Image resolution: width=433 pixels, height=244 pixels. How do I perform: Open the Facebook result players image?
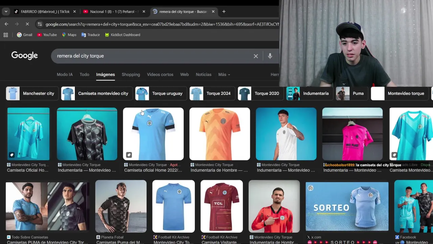pyautogui.click(x=413, y=206)
